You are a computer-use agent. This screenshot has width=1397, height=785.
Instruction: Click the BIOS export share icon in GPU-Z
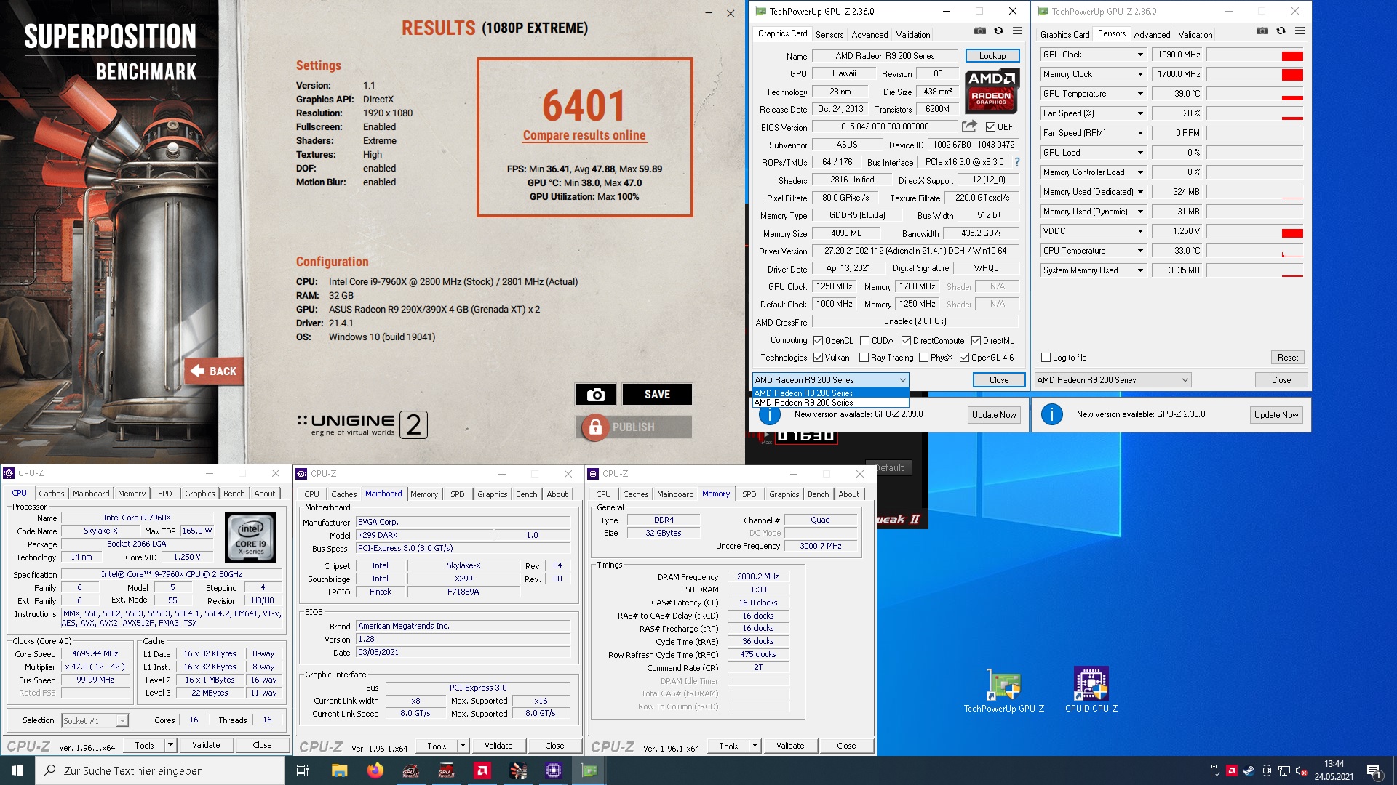(969, 126)
